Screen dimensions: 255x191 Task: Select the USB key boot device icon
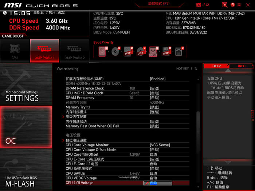coord(153,52)
